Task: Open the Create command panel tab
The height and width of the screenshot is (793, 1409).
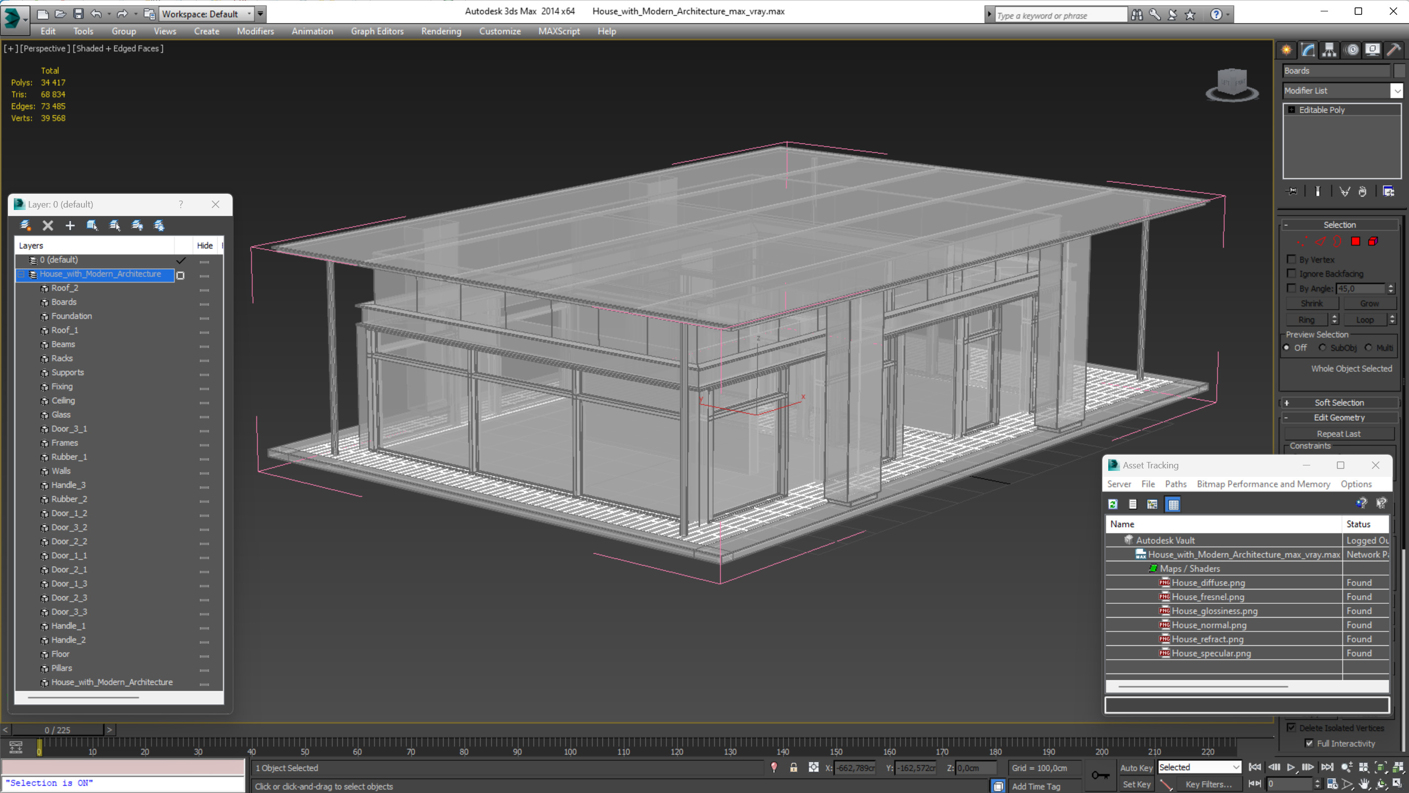Action: click(1287, 50)
